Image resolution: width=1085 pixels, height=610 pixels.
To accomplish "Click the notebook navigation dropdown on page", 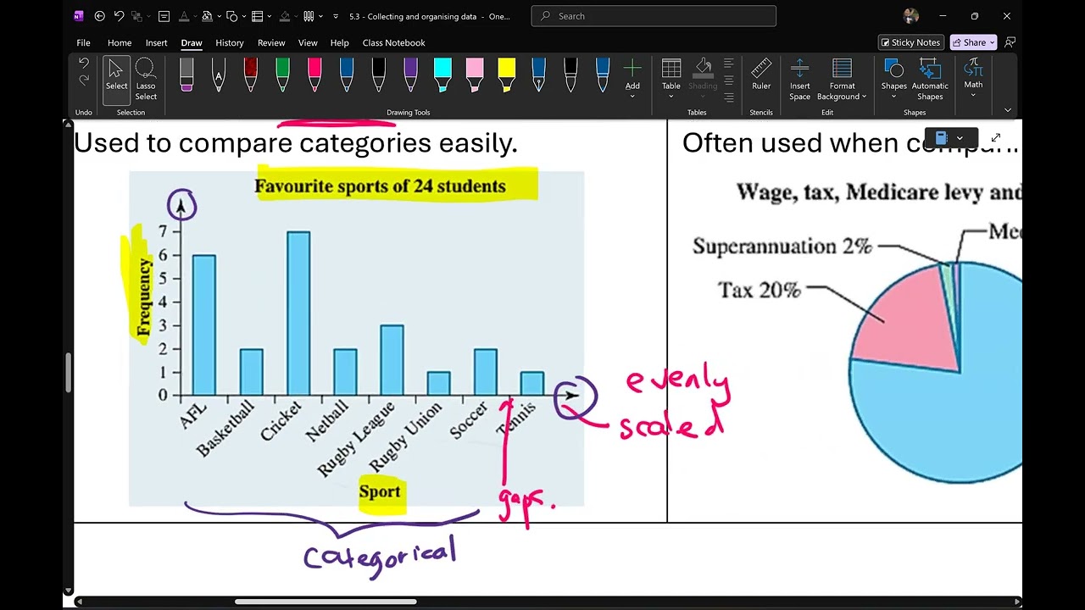I will [x=949, y=138].
